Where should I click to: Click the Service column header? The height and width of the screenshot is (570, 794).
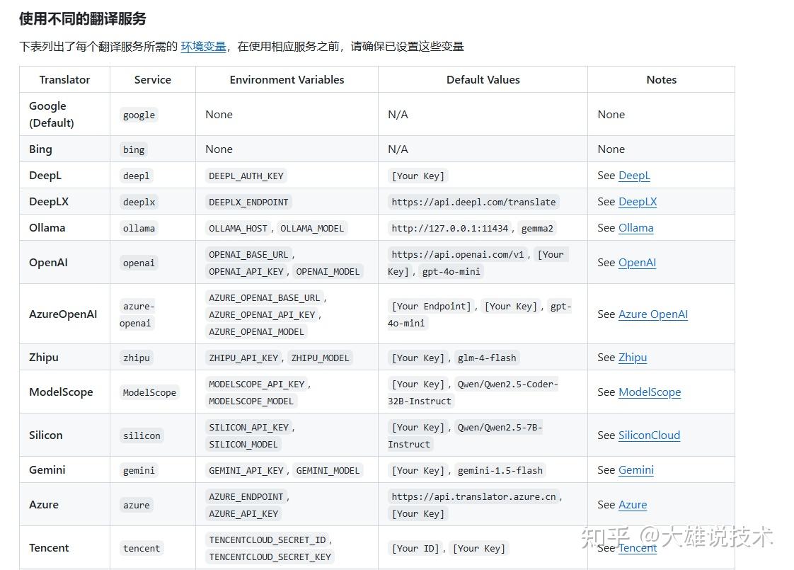click(152, 79)
